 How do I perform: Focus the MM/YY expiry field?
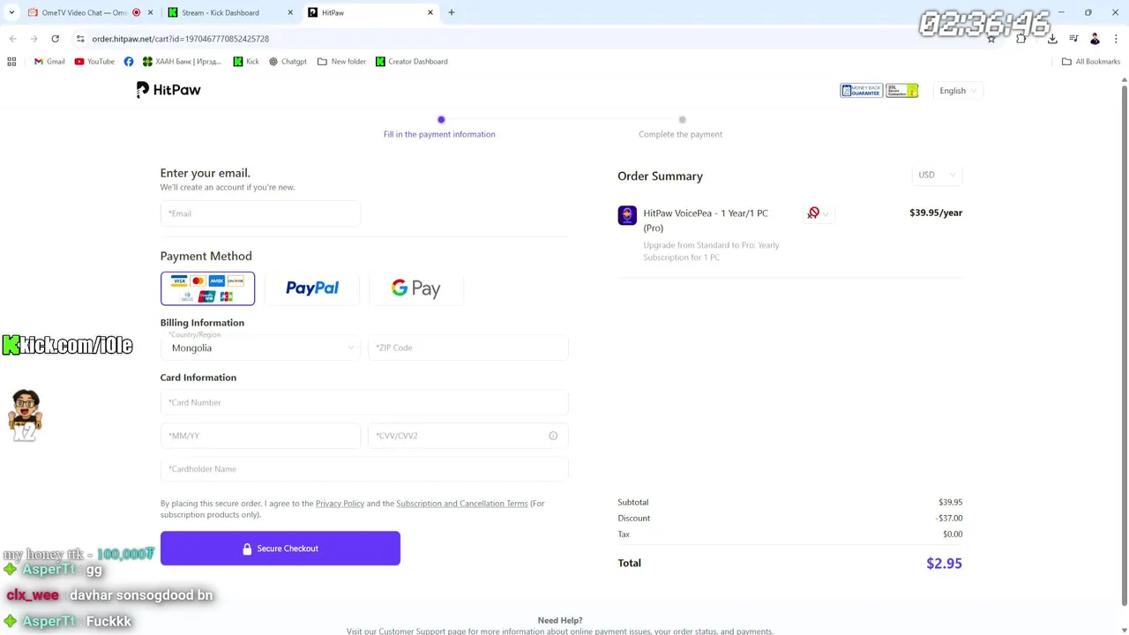coord(260,436)
